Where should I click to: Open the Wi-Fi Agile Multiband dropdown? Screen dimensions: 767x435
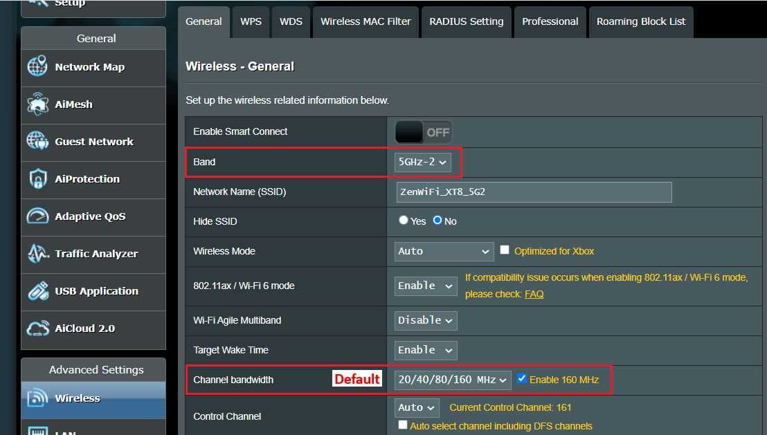pyautogui.click(x=426, y=321)
